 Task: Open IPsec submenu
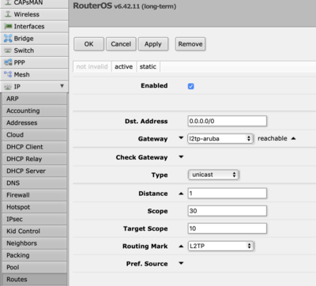click(x=34, y=219)
